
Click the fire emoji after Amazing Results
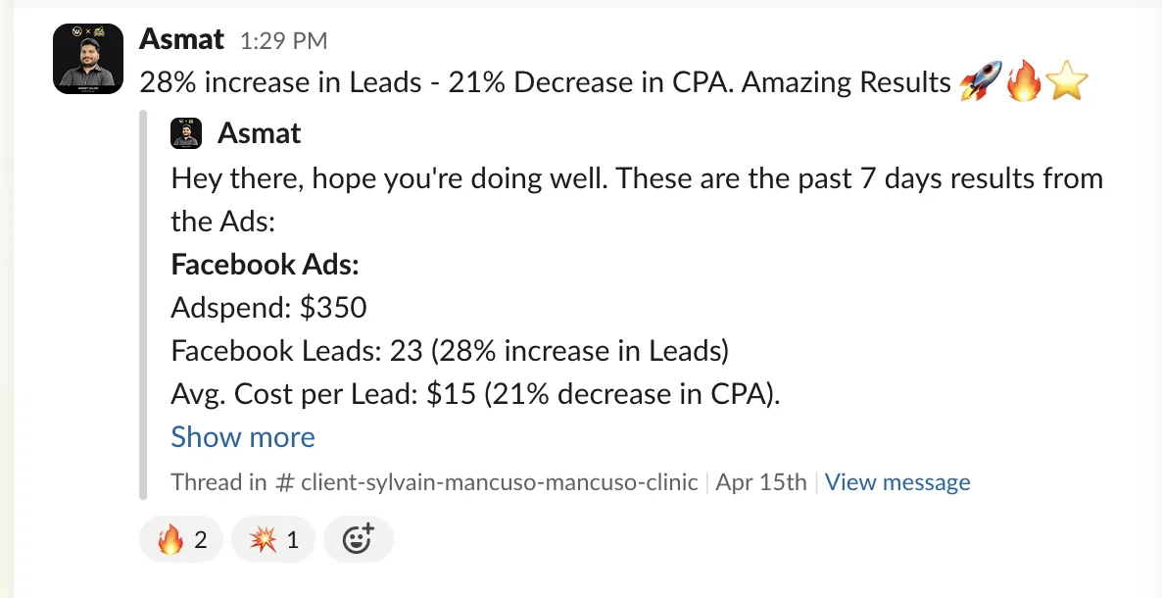tap(1024, 80)
